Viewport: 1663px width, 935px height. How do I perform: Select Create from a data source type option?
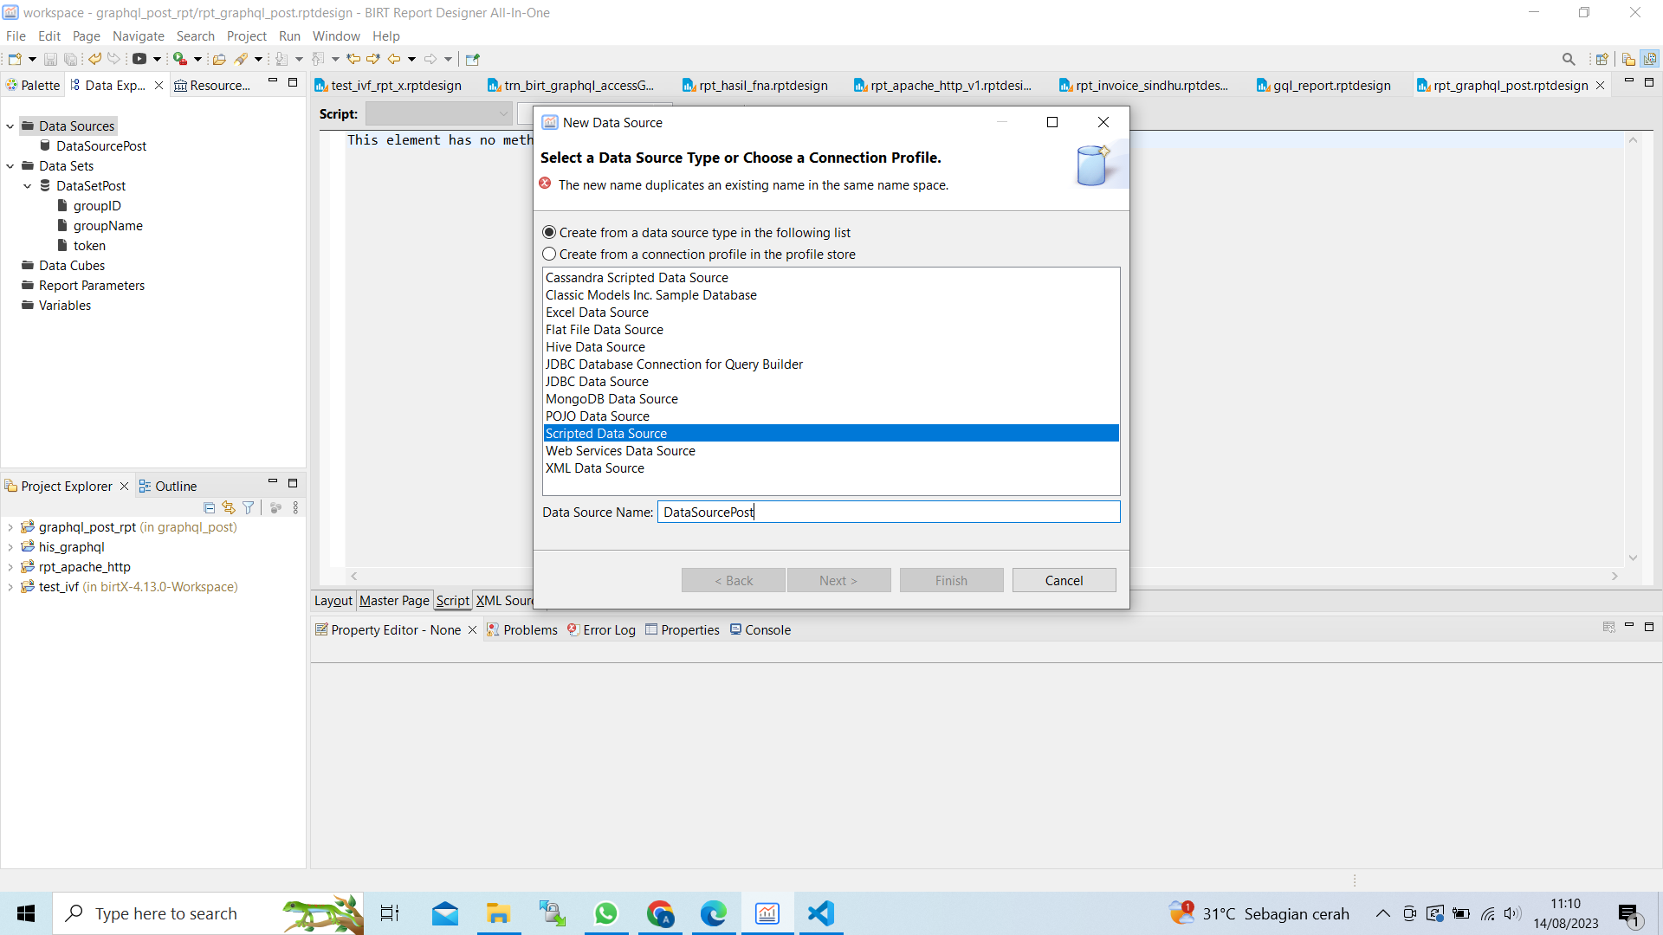point(549,232)
